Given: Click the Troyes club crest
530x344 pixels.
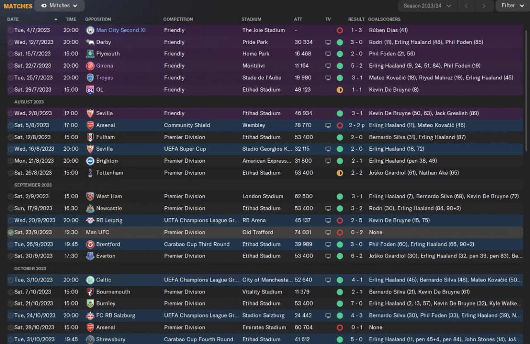Looking at the screenshot, I should point(90,78).
